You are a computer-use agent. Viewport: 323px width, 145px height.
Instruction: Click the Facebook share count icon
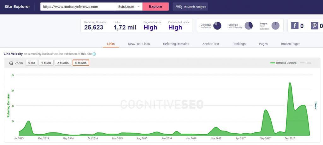click(x=295, y=26)
